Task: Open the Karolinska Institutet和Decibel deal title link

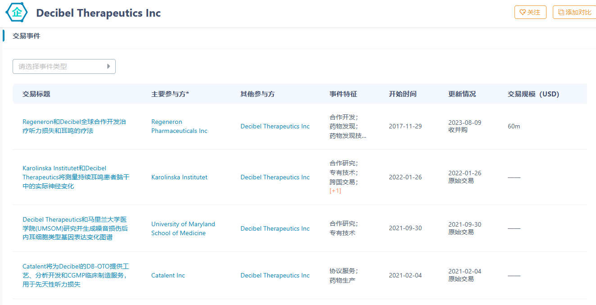Action: [76, 177]
